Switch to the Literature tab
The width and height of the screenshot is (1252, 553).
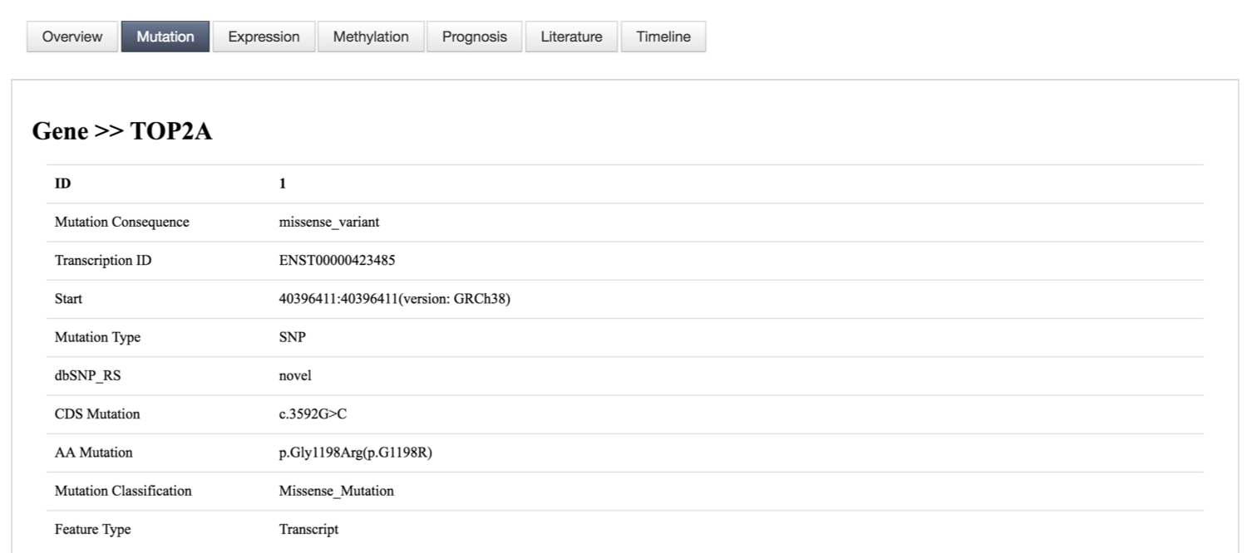click(x=571, y=37)
